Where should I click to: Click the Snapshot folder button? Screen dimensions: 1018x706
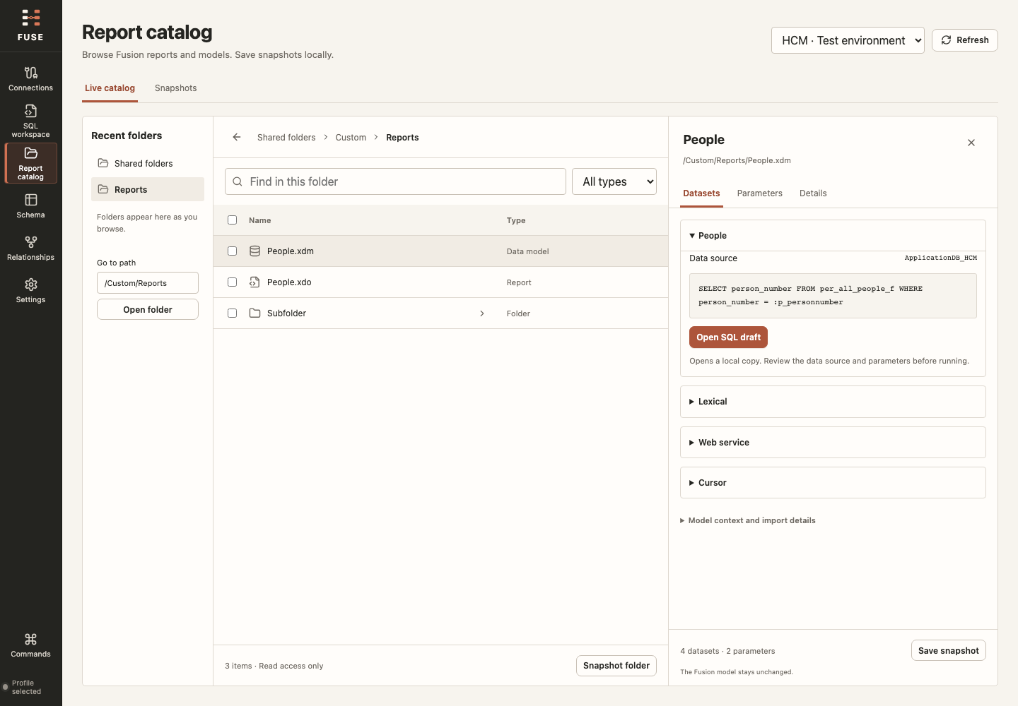click(x=616, y=666)
